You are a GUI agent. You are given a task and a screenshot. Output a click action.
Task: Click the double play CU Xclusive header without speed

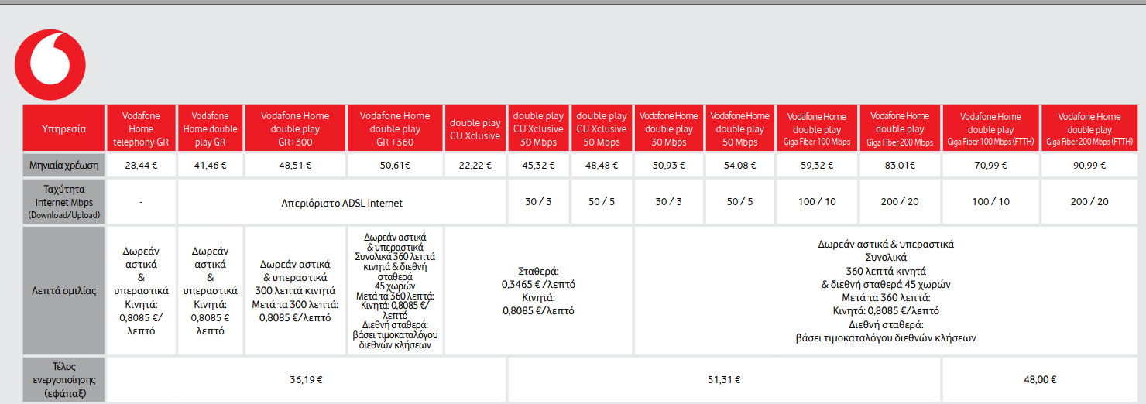tap(475, 128)
